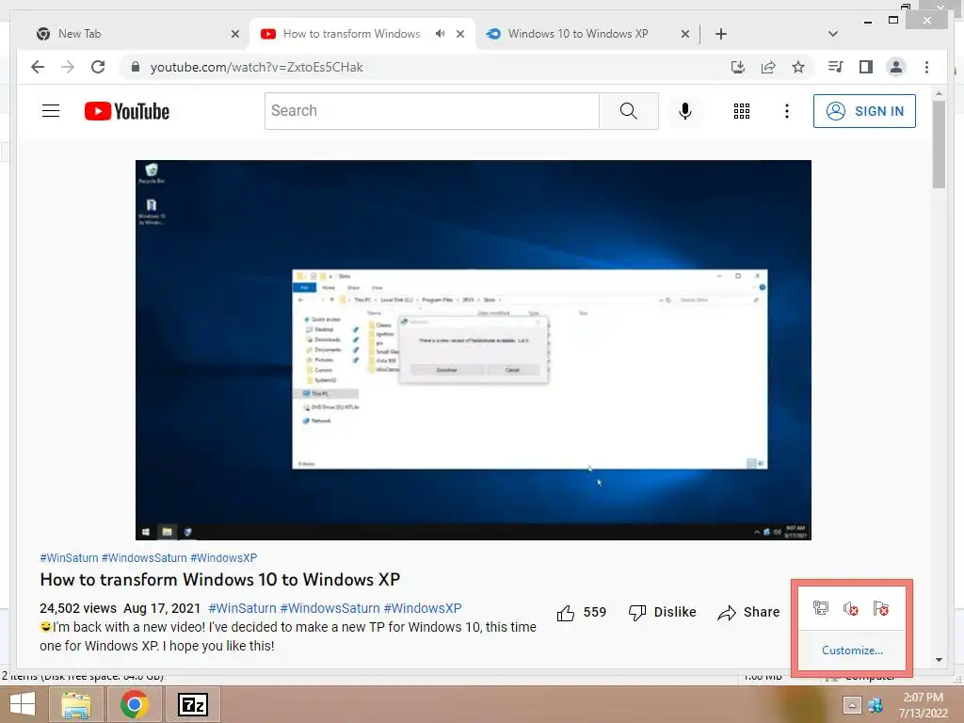Click the muted volume icon in tray popup
964x723 pixels.
click(851, 608)
